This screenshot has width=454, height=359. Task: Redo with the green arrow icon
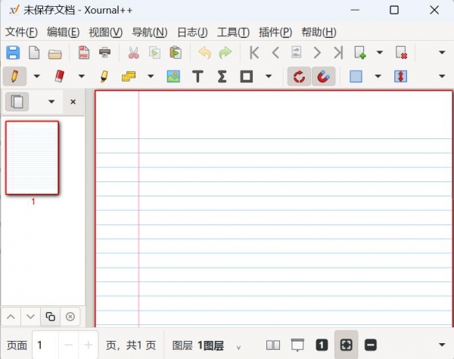225,53
